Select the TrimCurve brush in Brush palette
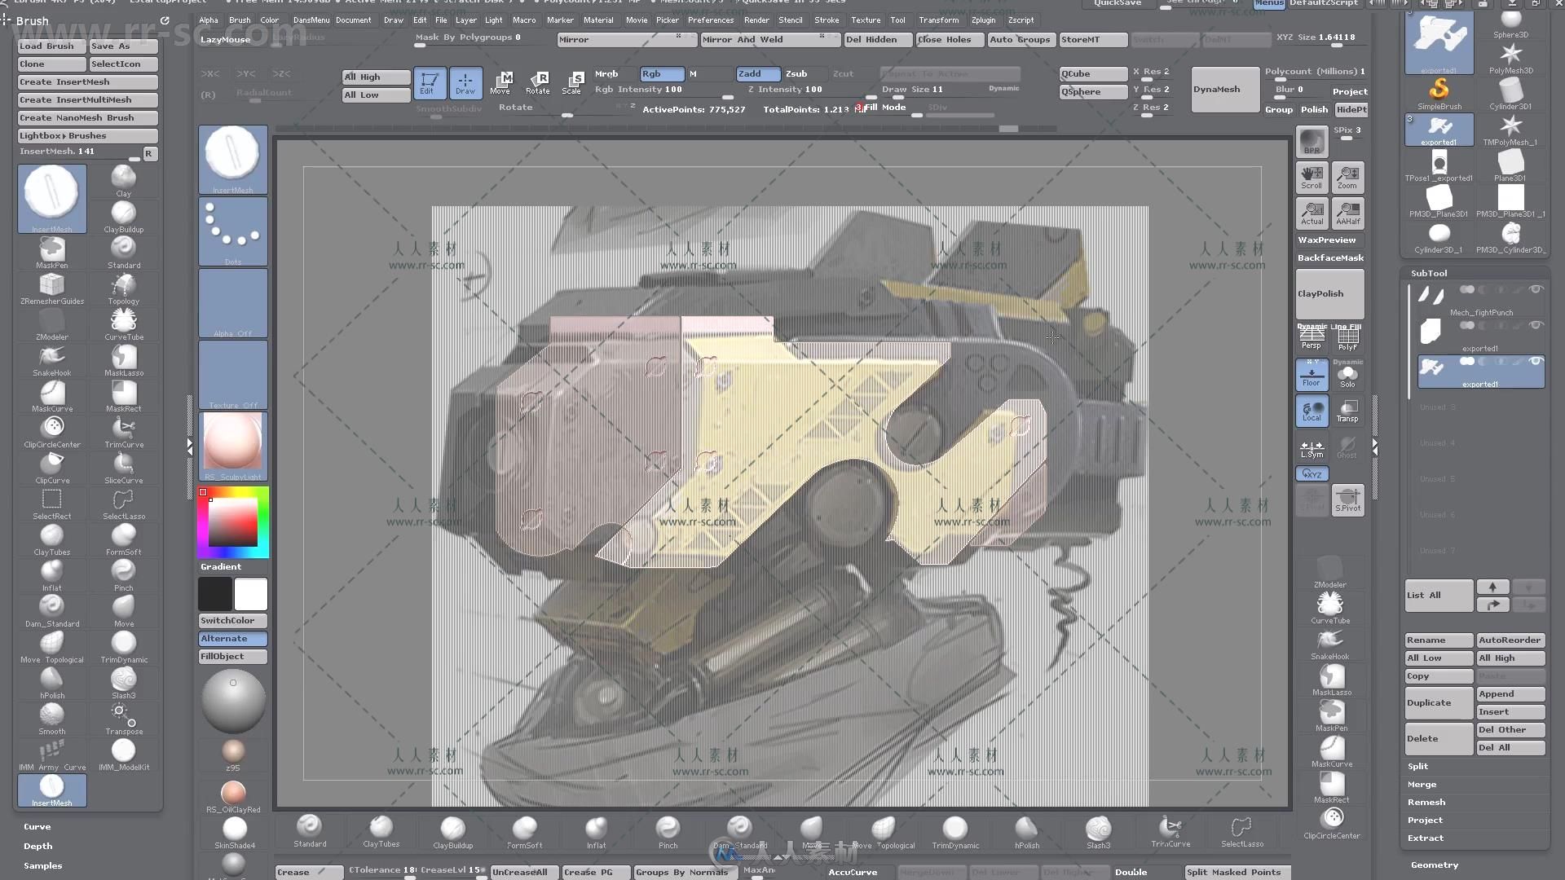 (123, 432)
